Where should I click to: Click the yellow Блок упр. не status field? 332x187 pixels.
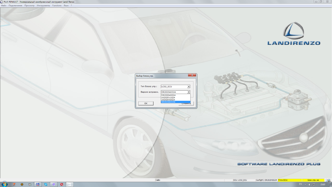tap(313, 180)
